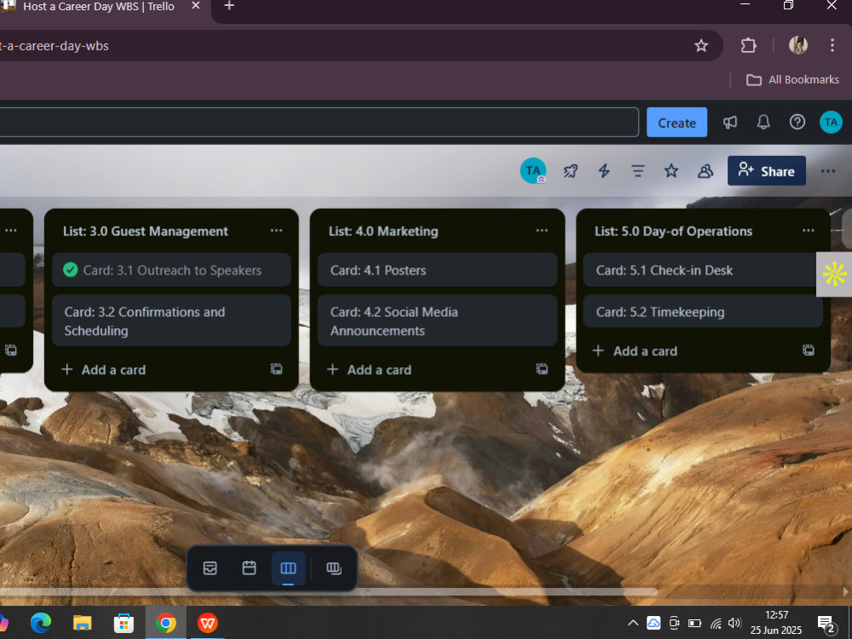Viewport: 852px width, 639px height.
Task: Open File Explorer from taskbar
Action: 82,623
